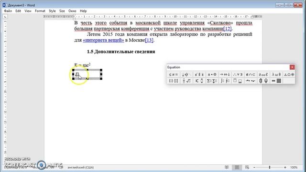Open the Edit menu
The height and width of the screenshot is (172, 306).
[x=18, y=11]
